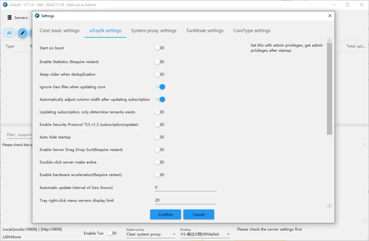Viewport: 369px width, 241px height.
Task: Select the pencil edit icon in the toolbar
Action: [x=23, y=33]
